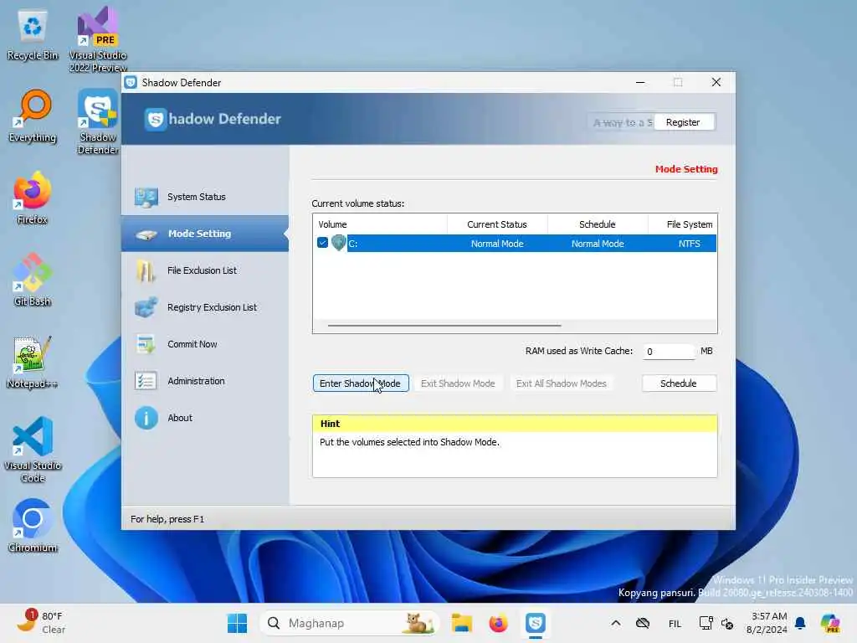
Task: Open the Registry Exclusion List page
Action: [x=205, y=307]
